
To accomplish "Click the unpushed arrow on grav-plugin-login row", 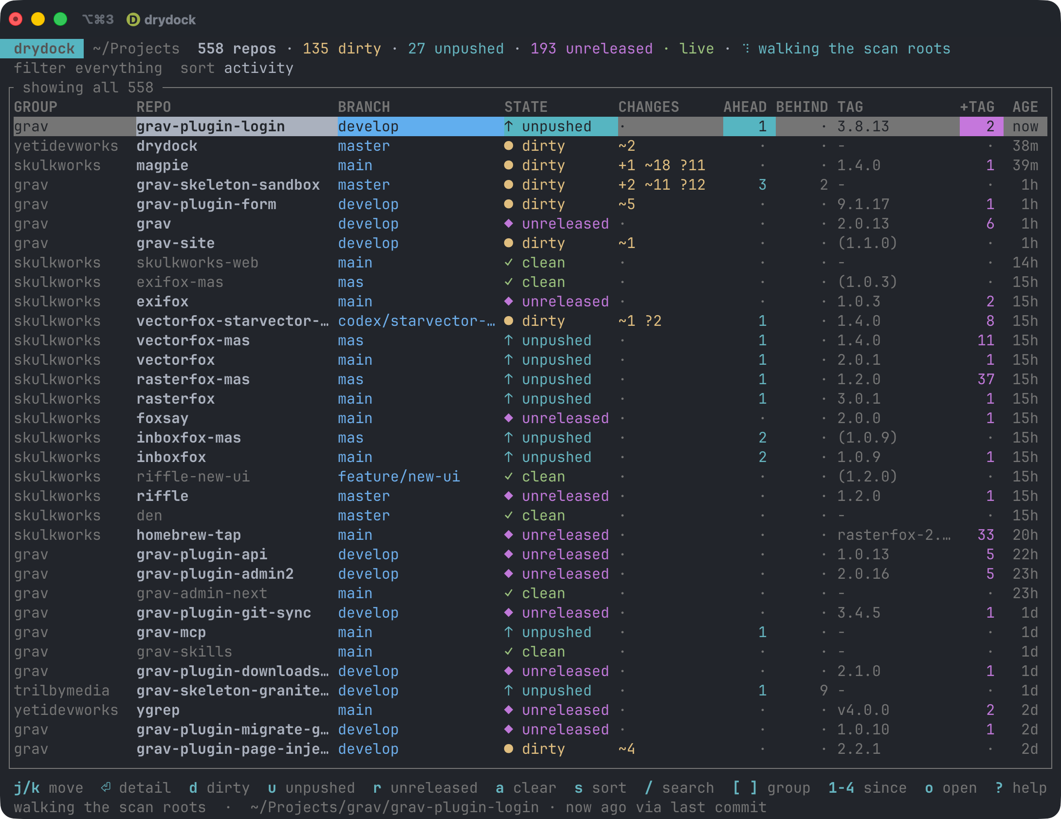I will 509,126.
